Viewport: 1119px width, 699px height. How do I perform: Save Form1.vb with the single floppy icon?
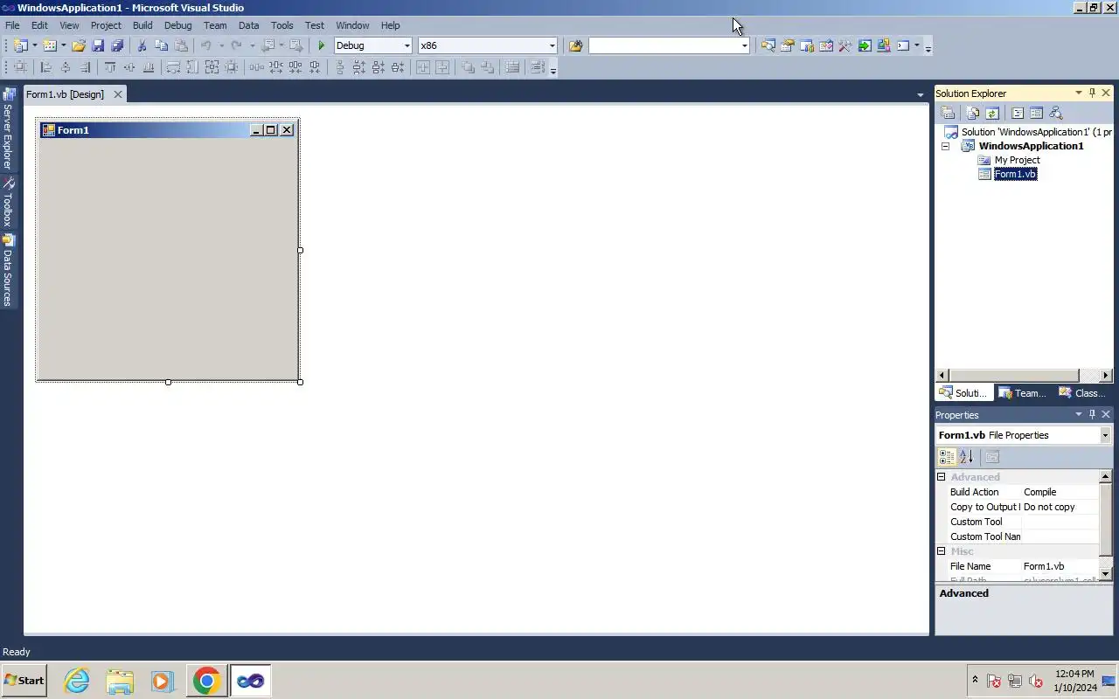pos(98,45)
